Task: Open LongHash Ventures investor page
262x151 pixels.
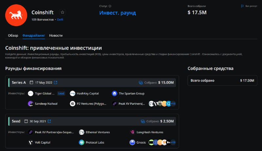Action: coord(150,132)
